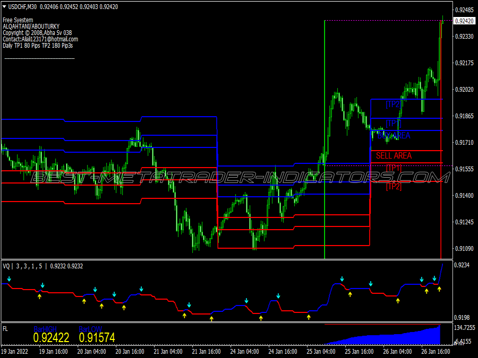Click the 134.7255 FL scale value
Image resolution: width=478 pixels, height=358 pixels.
point(465,328)
